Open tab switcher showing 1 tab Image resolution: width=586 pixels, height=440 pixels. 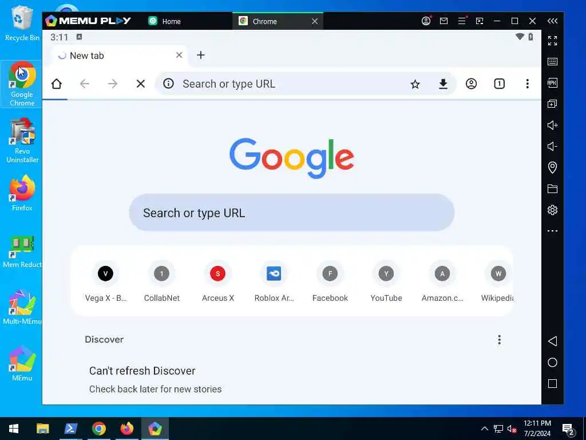coord(499,84)
